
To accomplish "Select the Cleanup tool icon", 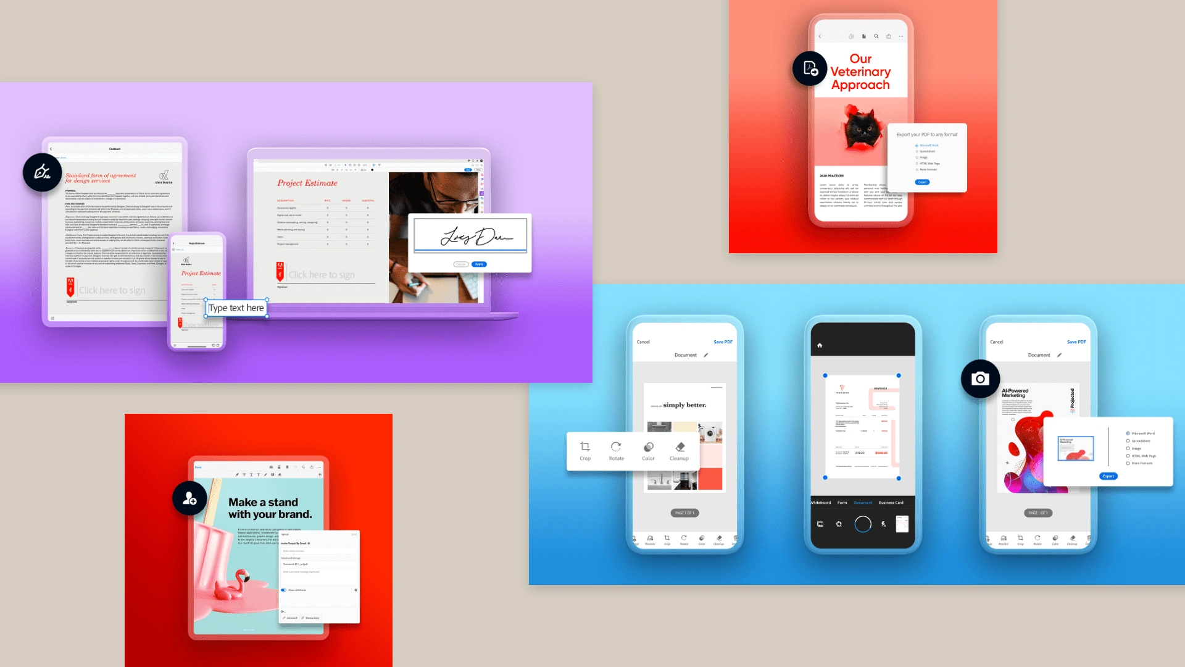I will pos(679,447).
